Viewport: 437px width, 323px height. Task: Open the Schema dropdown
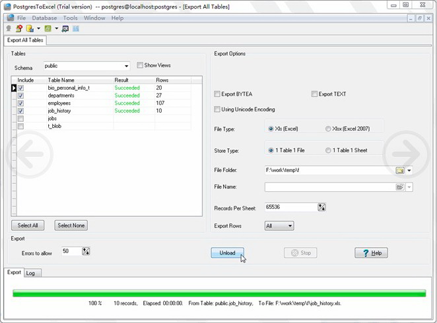(x=126, y=66)
